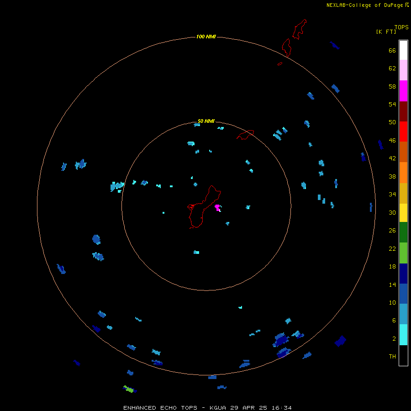
Task: Click the gold 34 legend band
Action: click(403, 193)
